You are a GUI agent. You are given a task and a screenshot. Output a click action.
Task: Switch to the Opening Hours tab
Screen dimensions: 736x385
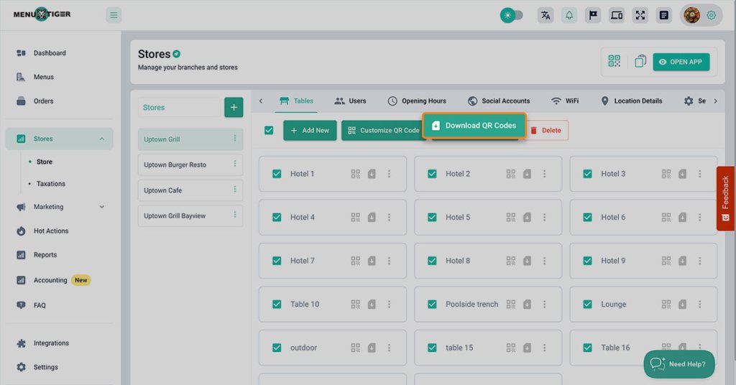pos(417,101)
